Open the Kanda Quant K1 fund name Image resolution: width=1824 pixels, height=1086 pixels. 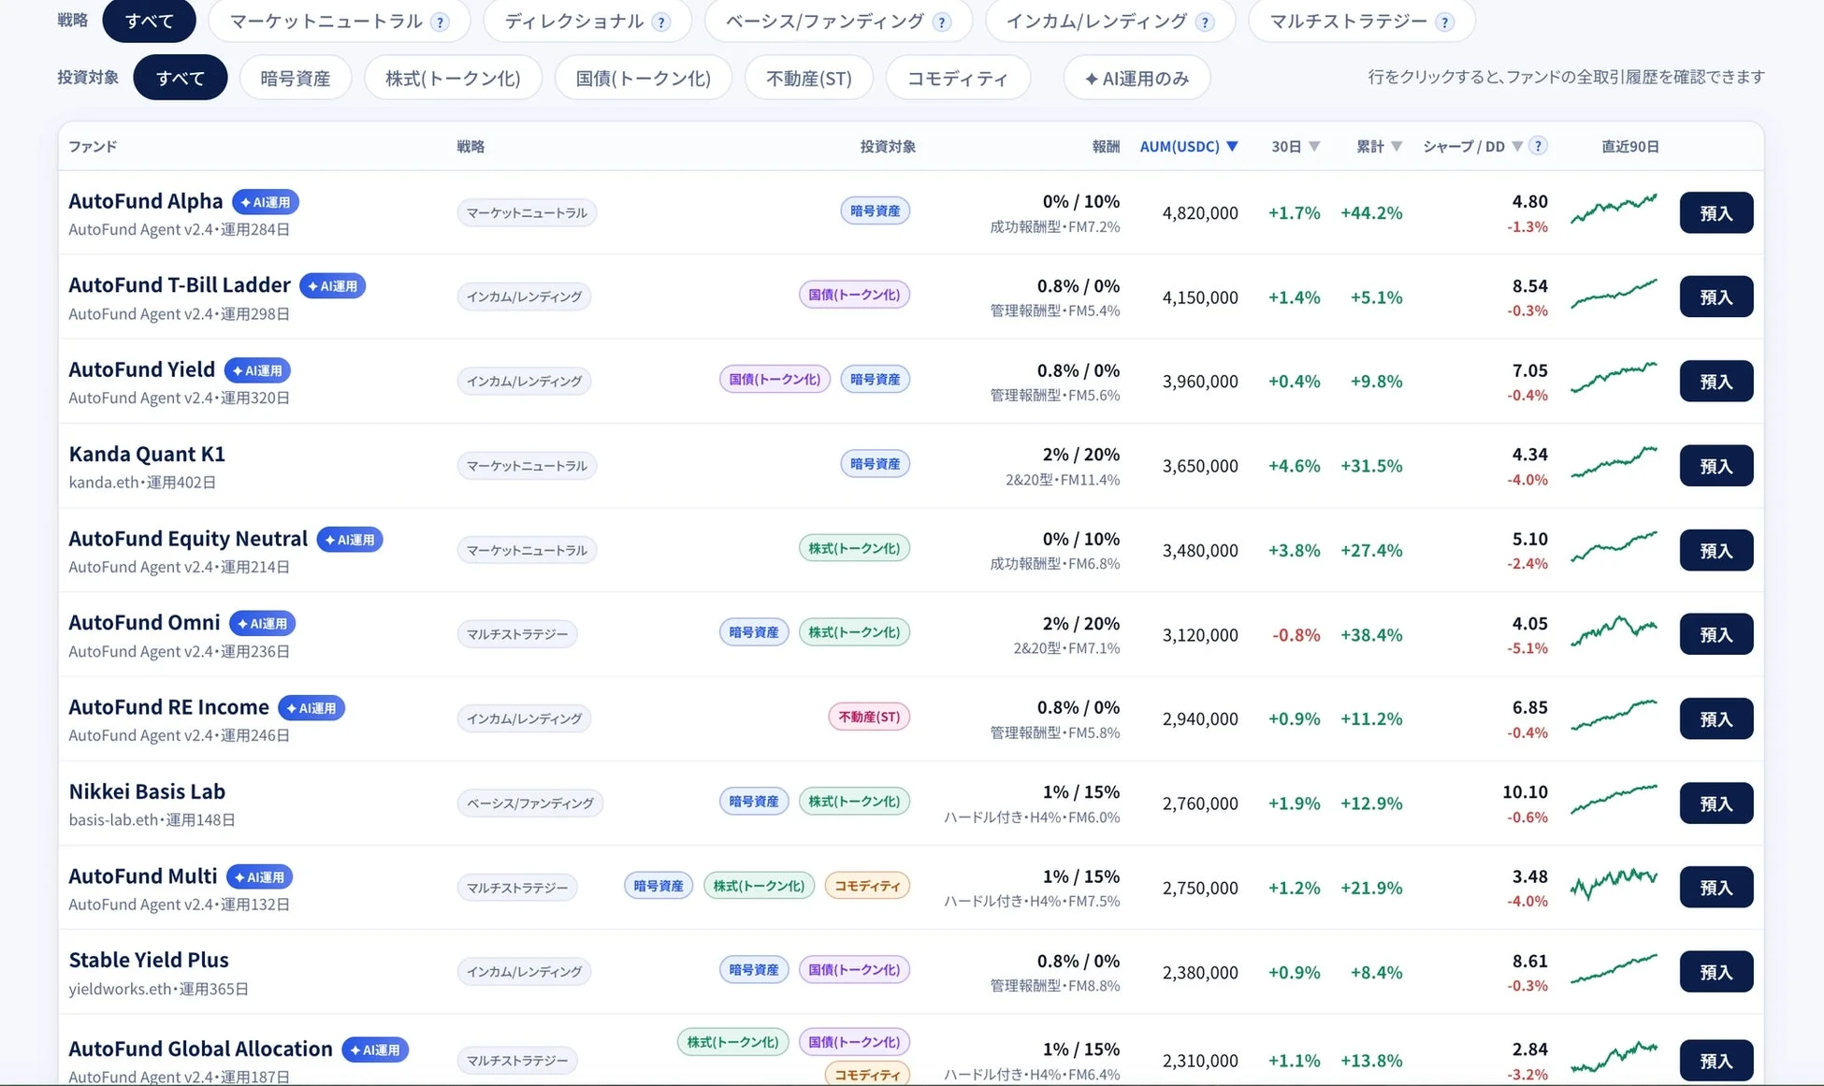[147, 455]
